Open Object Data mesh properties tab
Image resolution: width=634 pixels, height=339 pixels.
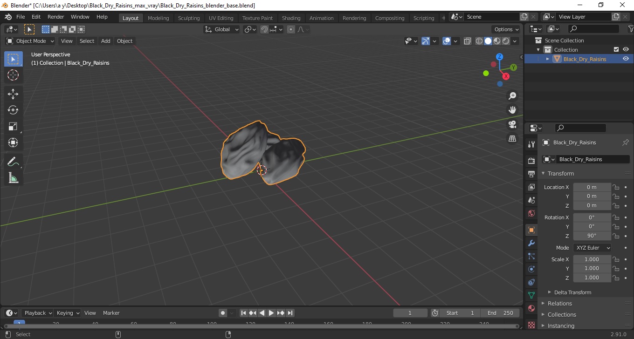531,295
